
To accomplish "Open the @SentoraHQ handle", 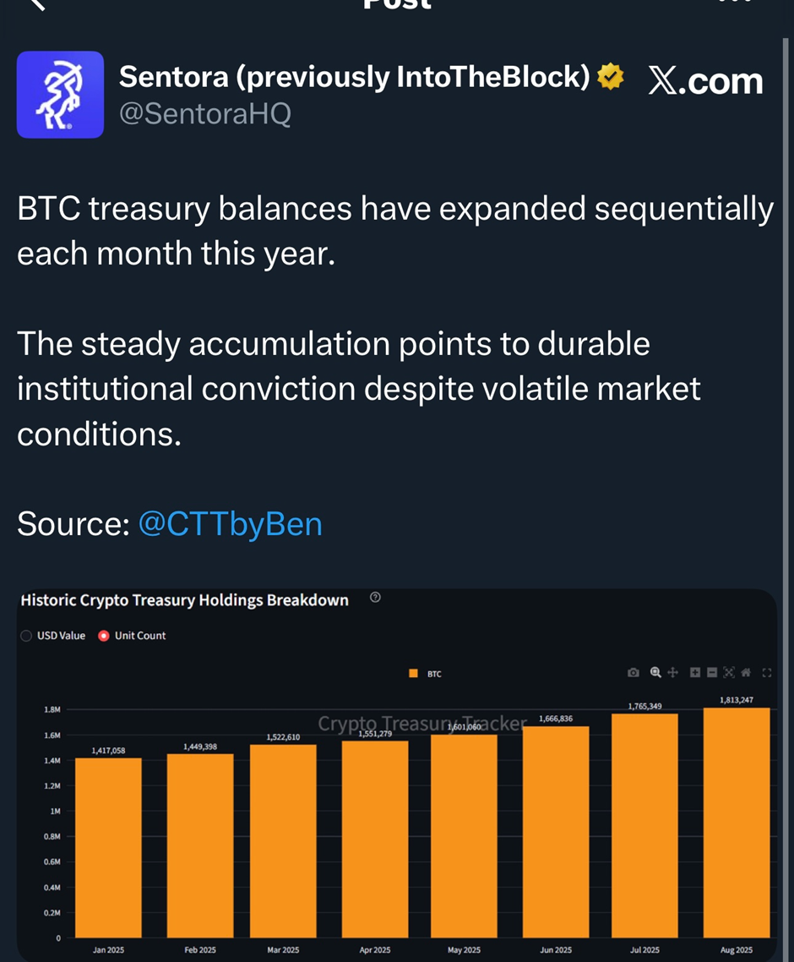I will tap(205, 114).
